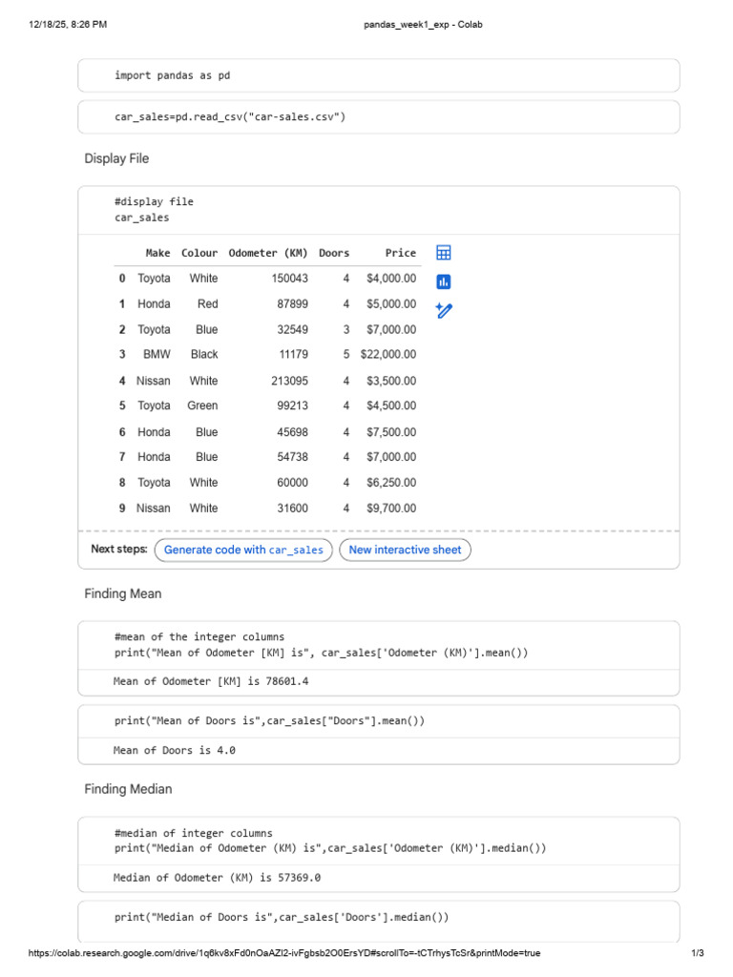
Task: Select the #mean of the integer columns cell
Action: point(378,645)
